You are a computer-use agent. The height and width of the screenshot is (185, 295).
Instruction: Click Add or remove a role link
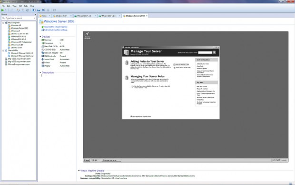(182, 64)
